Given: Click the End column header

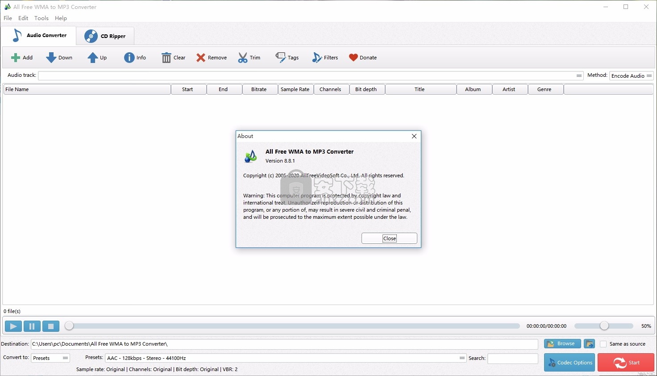Looking at the screenshot, I should click(x=225, y=89).
